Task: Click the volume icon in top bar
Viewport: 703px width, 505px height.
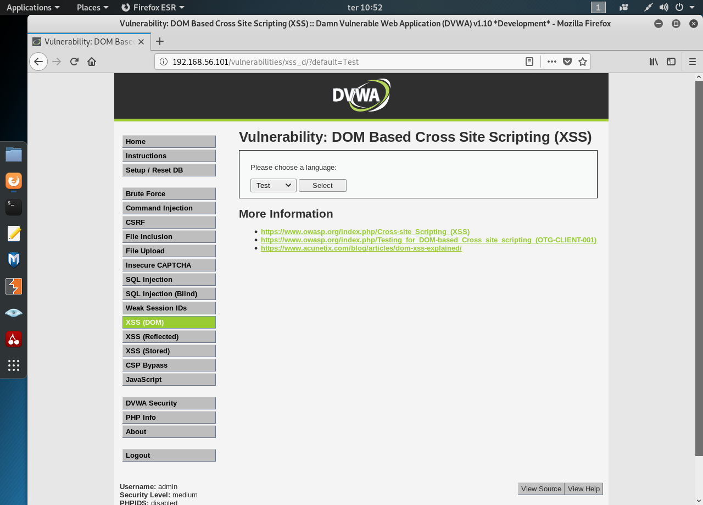Action: tap(663, 7)
